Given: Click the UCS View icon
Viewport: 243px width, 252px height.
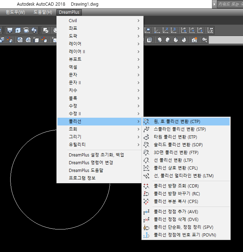Looking at the screenshot, I should (147, 30).
